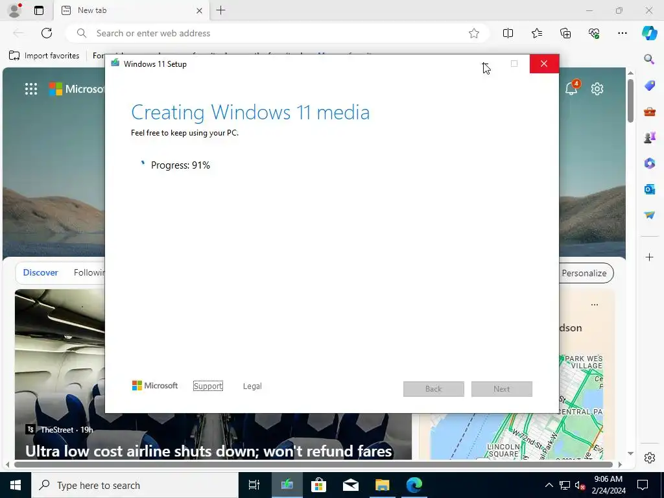The width and height of the screenshot is (664, 498).
Task: Open Copilot icon in Edge
Action: 649,33
